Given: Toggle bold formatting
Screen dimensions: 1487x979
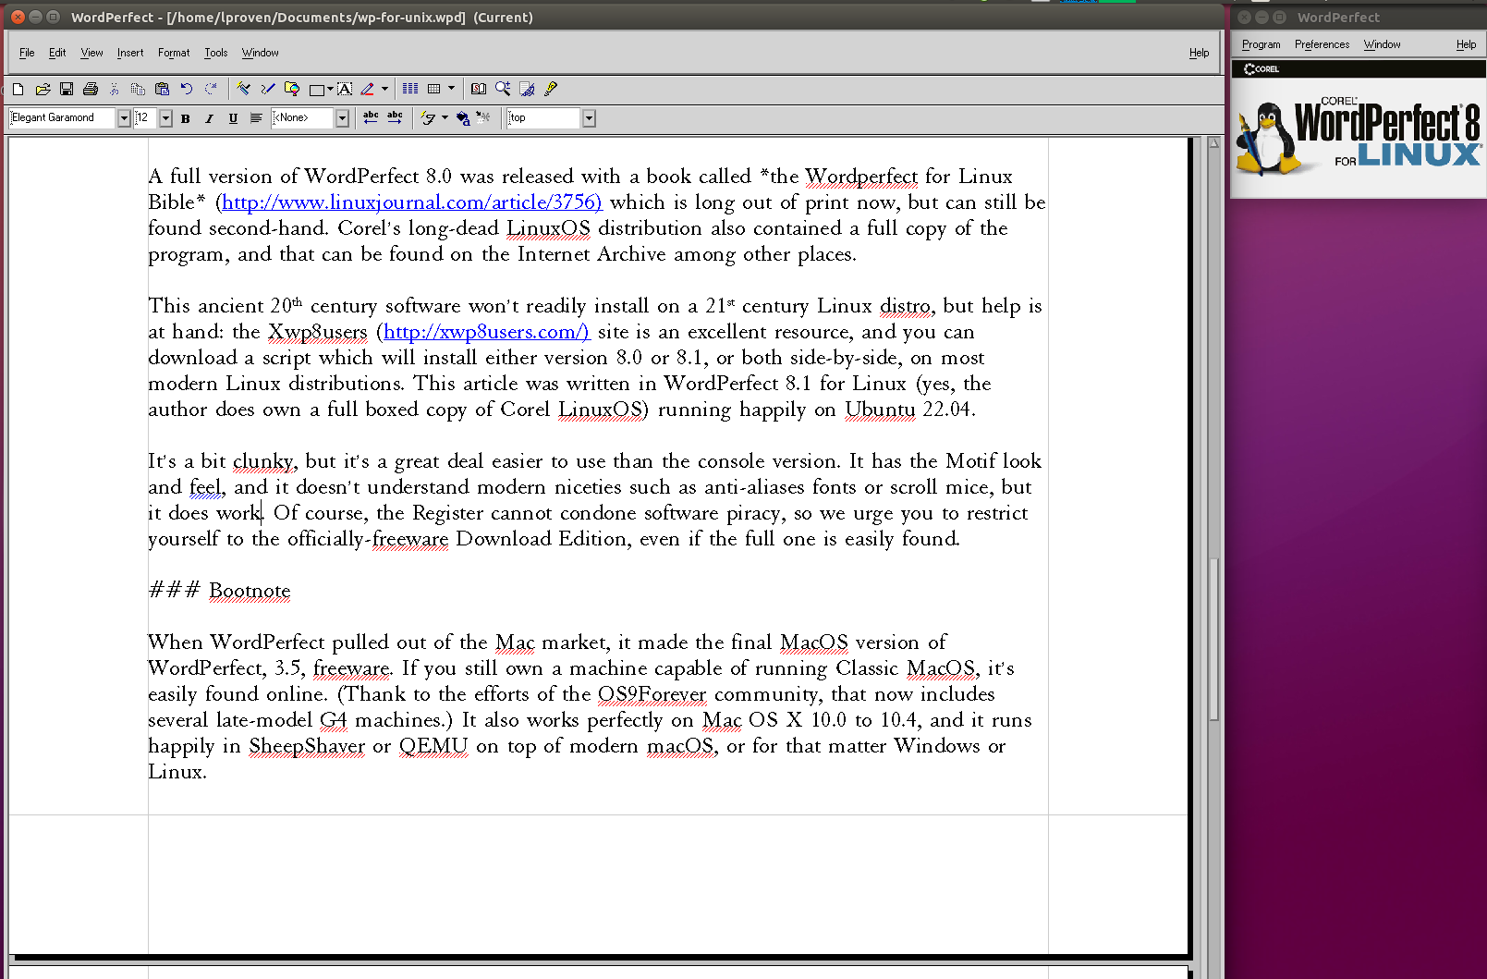Looking at the screenshot, I should click(185, 118).
